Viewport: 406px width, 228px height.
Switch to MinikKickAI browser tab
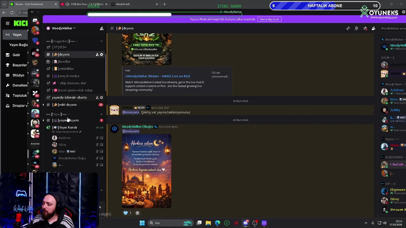[135, 4]
